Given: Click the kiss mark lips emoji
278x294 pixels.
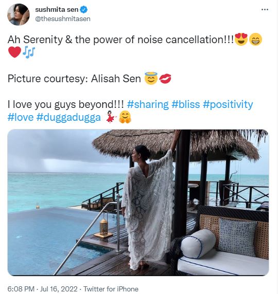Looking at the screenshot, I should 165,78.
